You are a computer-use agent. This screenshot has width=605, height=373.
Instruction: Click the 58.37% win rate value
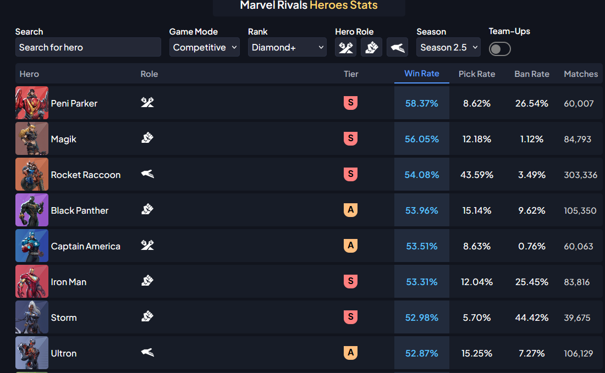point(422,103)
